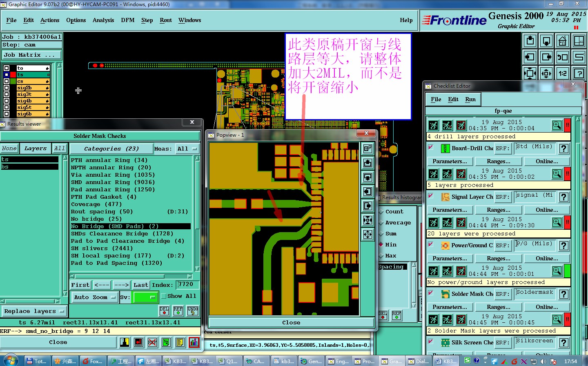Click the 1:2 zoom ratio icon
Screen dimensions: 588x366
pyautogui.click(x=563, y=73)
